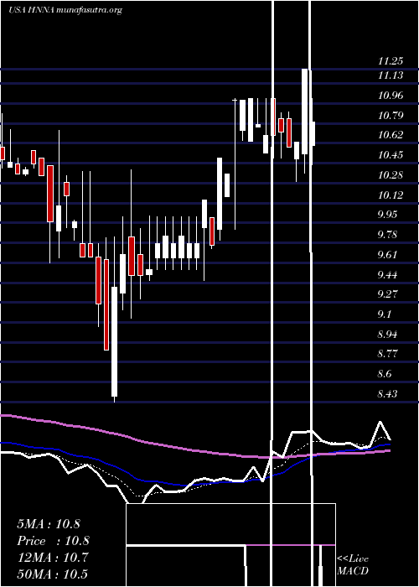
Task: Select the long white candle bottoming near 8.43
Action: click(114, 341)
